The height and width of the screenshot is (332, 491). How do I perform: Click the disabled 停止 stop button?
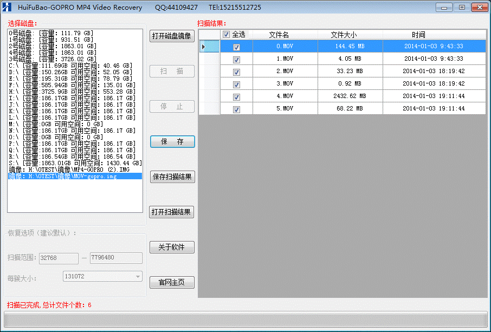[x=172, y=106]
